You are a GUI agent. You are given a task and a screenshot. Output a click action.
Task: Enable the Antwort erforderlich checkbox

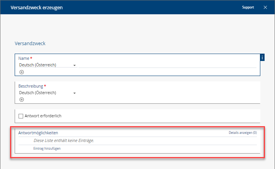point(21,116)
